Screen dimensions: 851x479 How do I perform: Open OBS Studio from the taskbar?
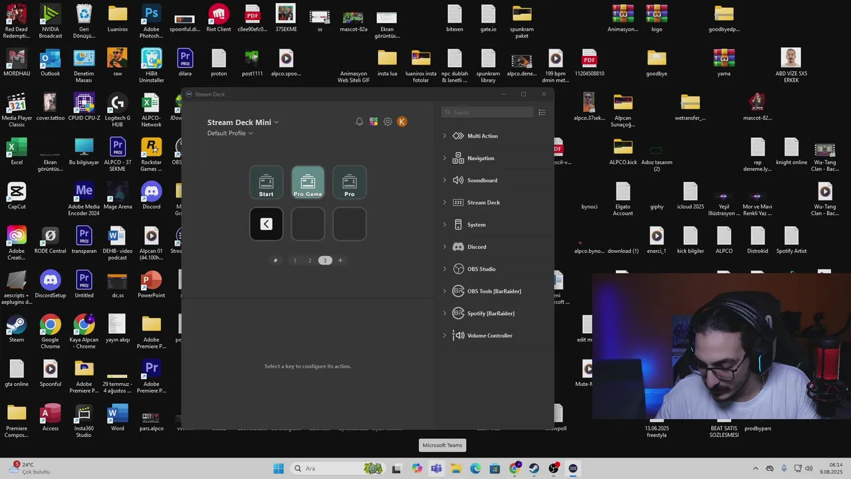(553, 468)
